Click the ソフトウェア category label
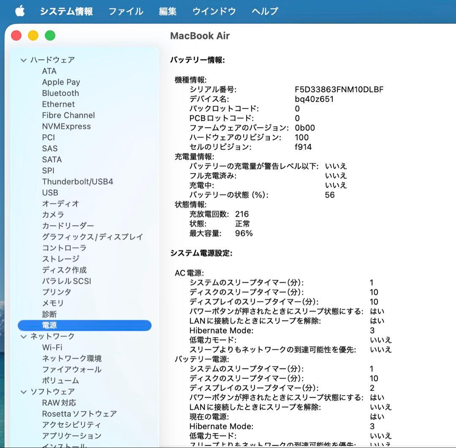This screenshot has height=448, width=456. coord(53,392)
